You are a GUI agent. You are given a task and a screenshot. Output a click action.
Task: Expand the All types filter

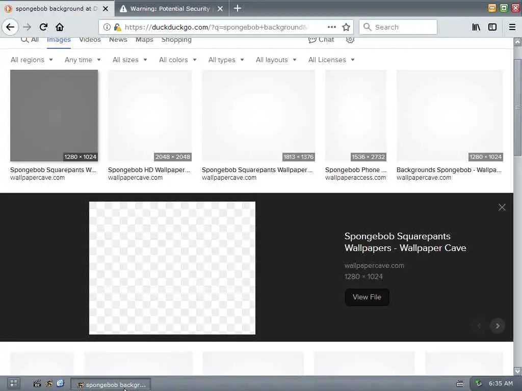226,60
